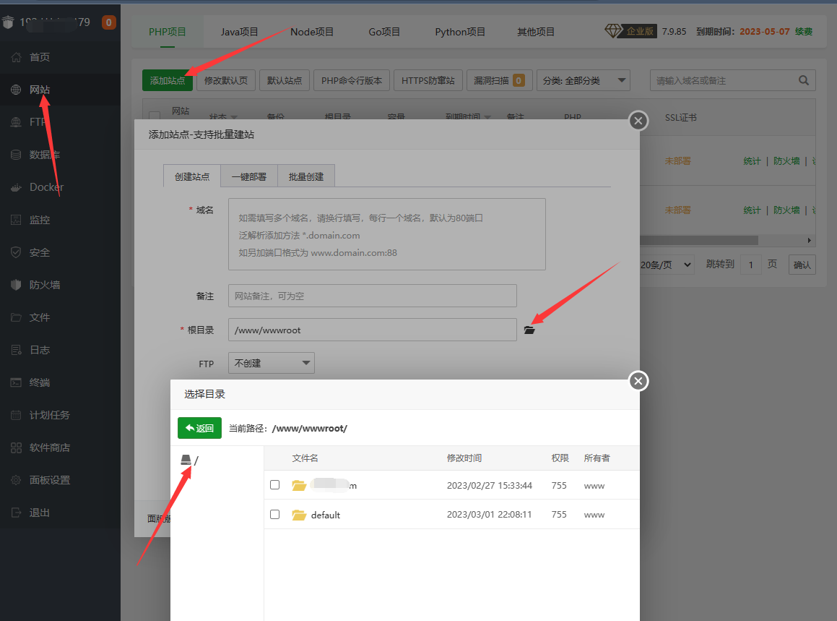Open the 终端 terminal sidebar icon
Viewport: 837px width, 621px height.
click(16, 382)
